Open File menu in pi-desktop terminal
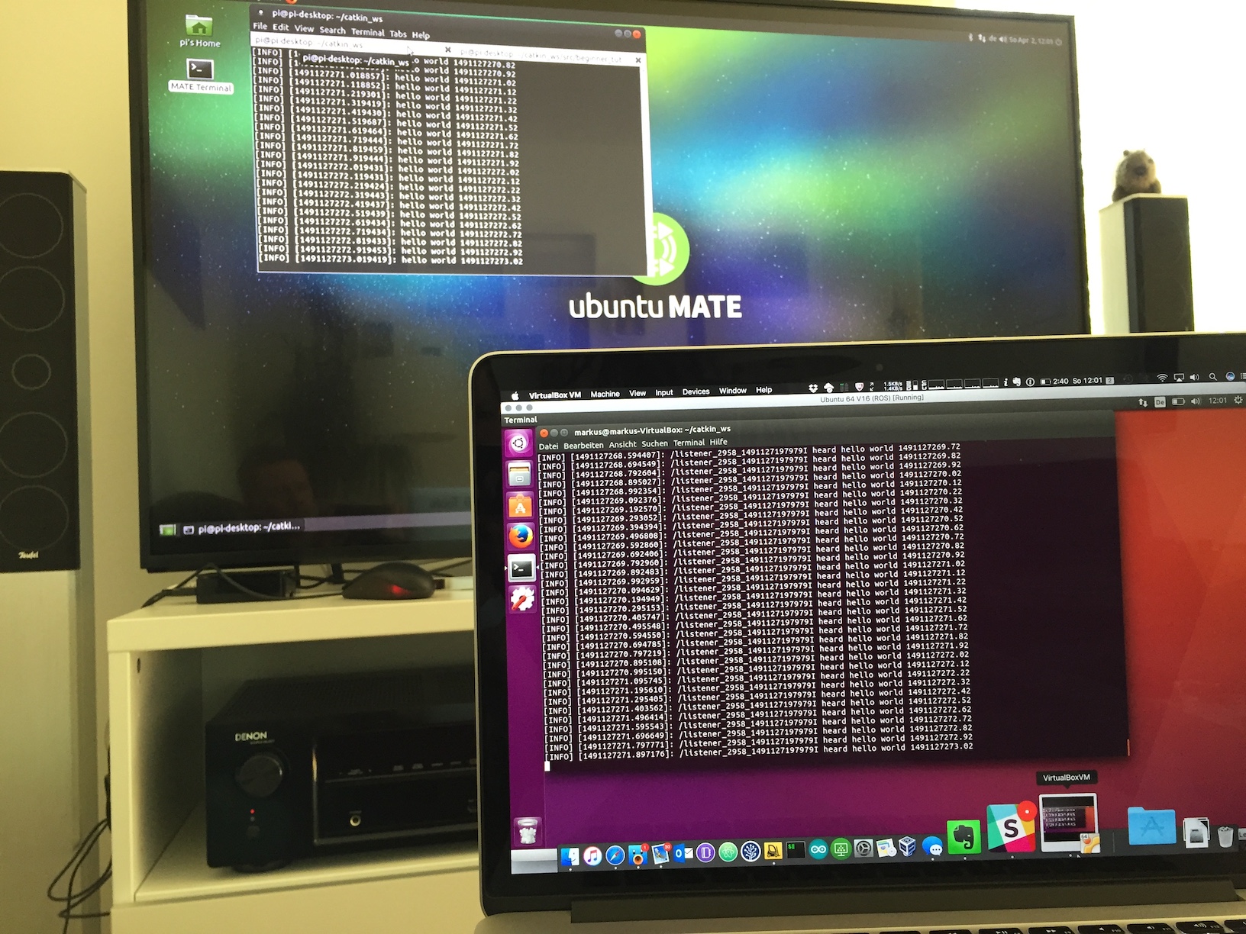Screen dimensions: 1246x934 pyautogui.click(x=260, y=26)
